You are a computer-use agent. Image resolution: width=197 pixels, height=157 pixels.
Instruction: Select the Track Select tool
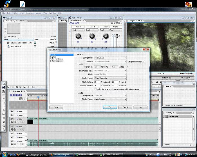point(4,95)
